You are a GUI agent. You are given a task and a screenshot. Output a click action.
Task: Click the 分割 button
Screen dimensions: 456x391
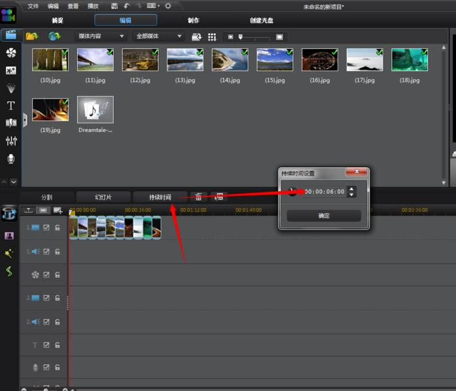click(x=47, y=197)
